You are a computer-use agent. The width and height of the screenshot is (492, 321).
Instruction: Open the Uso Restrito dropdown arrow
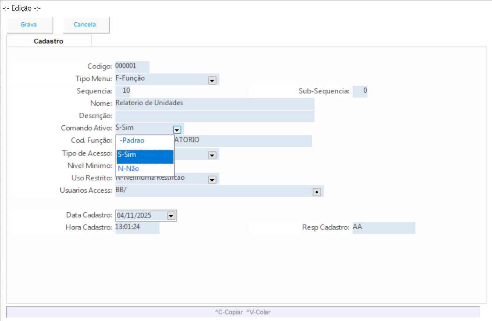[212, 180]
